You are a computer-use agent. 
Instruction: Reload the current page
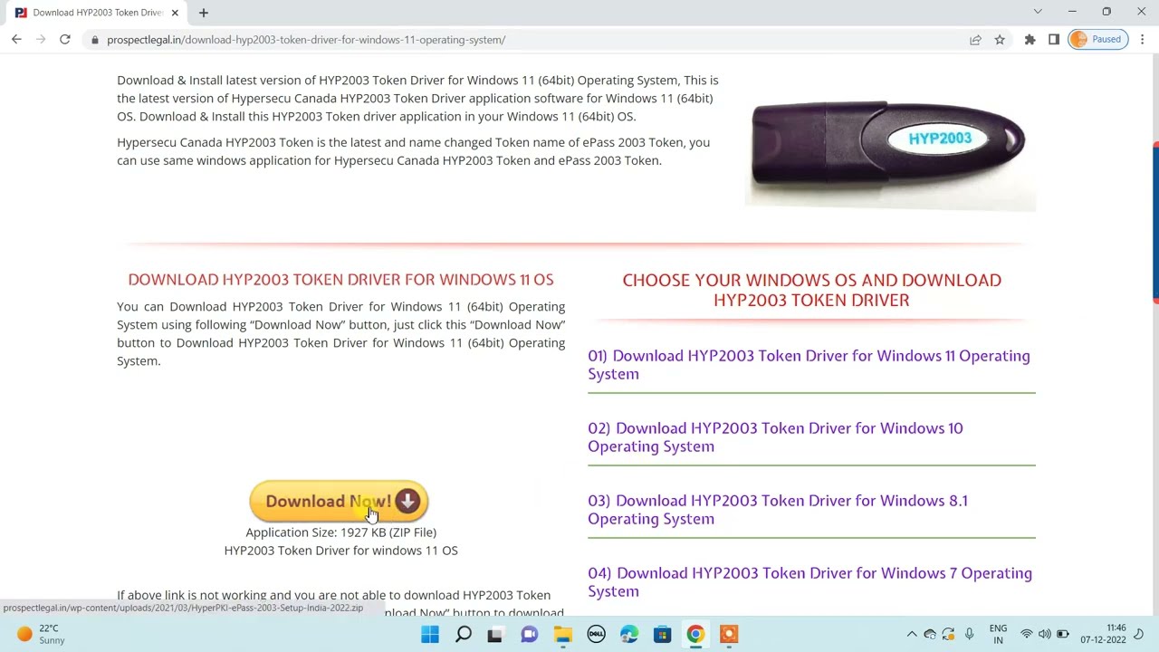tap(65, 40)
